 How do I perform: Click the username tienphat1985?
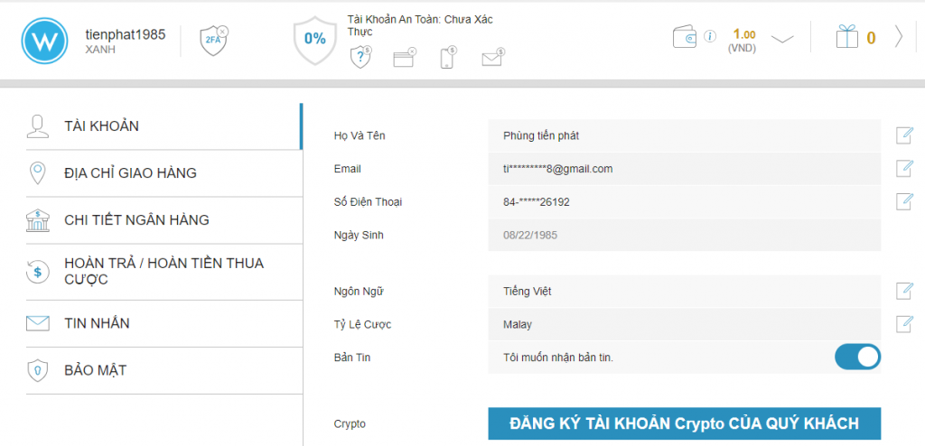pos(125,34)
